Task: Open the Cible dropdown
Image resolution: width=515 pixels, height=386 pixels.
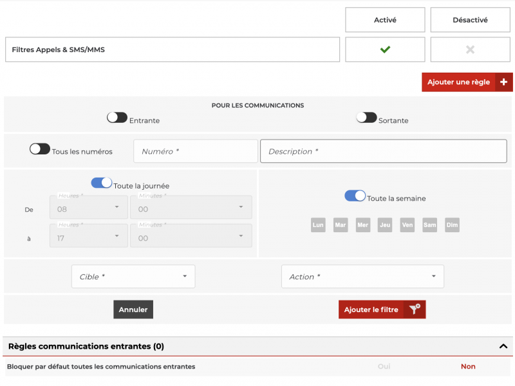Action: tap(133, 277)
